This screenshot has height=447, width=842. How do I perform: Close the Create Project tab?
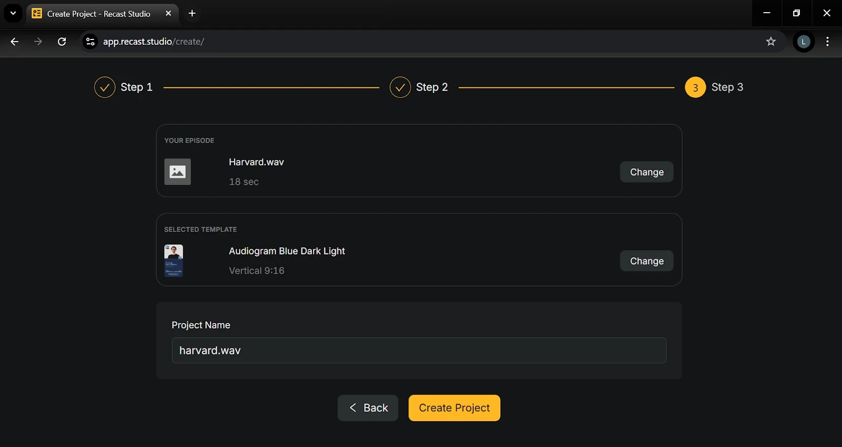click(x=168, y=14)
